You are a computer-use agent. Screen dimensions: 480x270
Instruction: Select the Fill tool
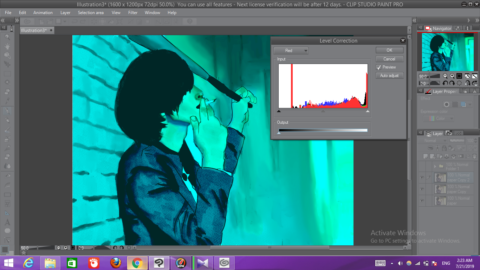(x=8, y=176)
